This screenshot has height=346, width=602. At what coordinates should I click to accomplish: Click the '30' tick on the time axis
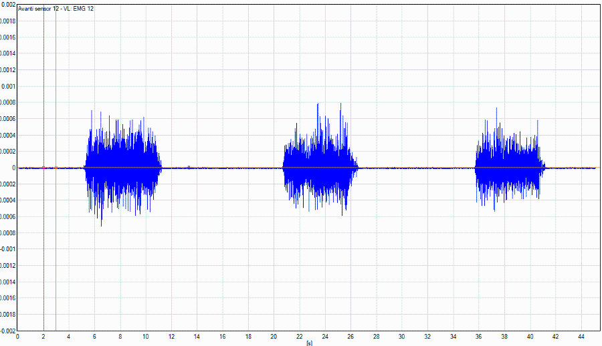pos(401,337)
